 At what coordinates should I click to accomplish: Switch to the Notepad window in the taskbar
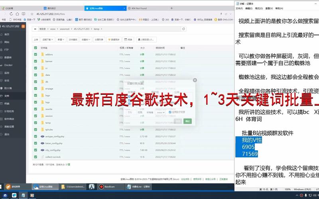(138, 186)
